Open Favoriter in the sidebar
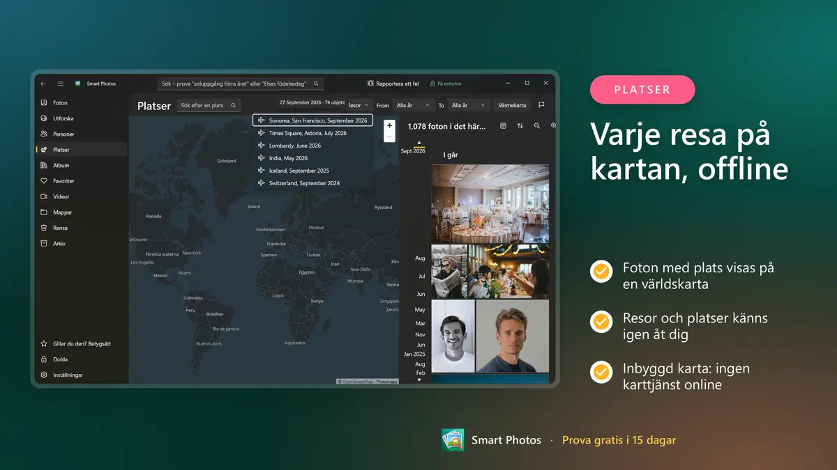837x470 pixels. pos(81,181)
